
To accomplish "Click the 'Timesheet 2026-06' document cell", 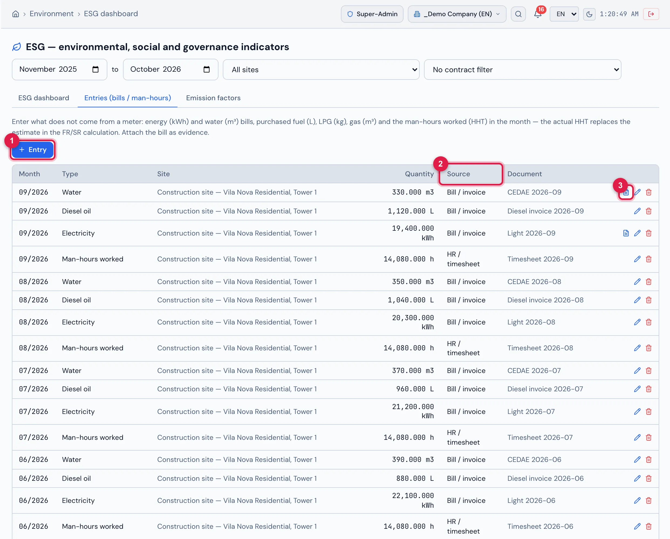I will point(540,526).
